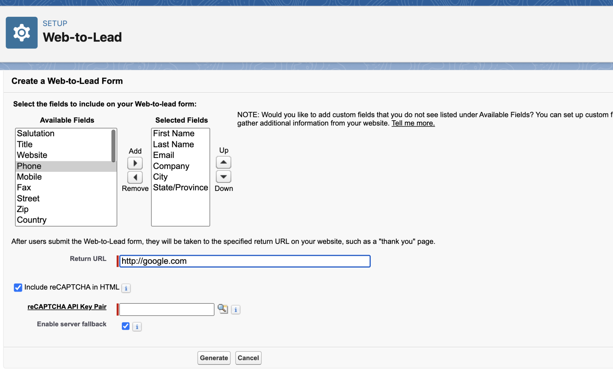
Task: Click the Cancel button
Action: [248, 358]
